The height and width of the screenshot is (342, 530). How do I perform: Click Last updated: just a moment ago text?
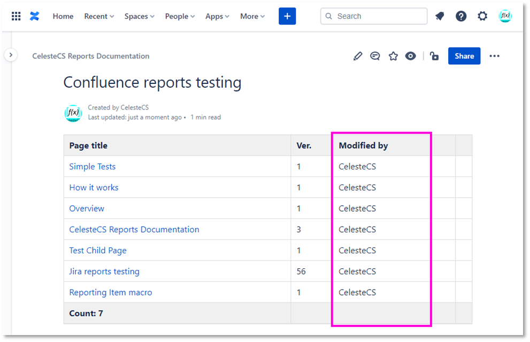coord(135,117)
